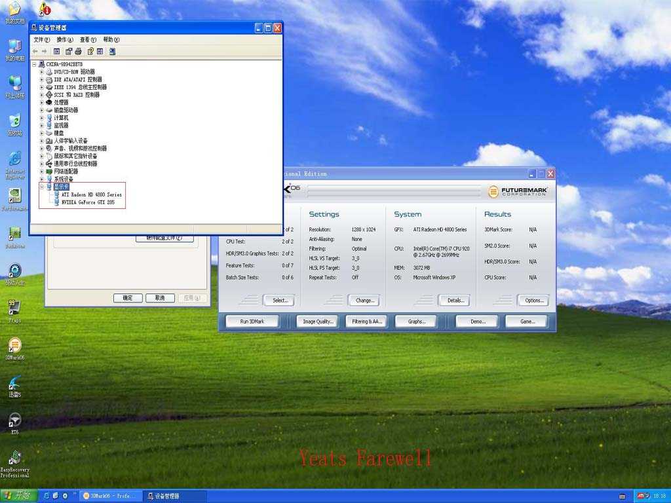Select NVIDIA GeForce GTX 285 device

(x=88, y=202)
